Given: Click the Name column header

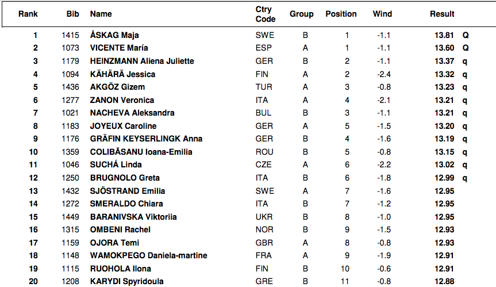Looking at the screenshot, I should click(101, 14).
